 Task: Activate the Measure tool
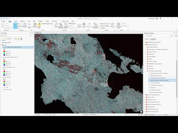pos(79,25)
